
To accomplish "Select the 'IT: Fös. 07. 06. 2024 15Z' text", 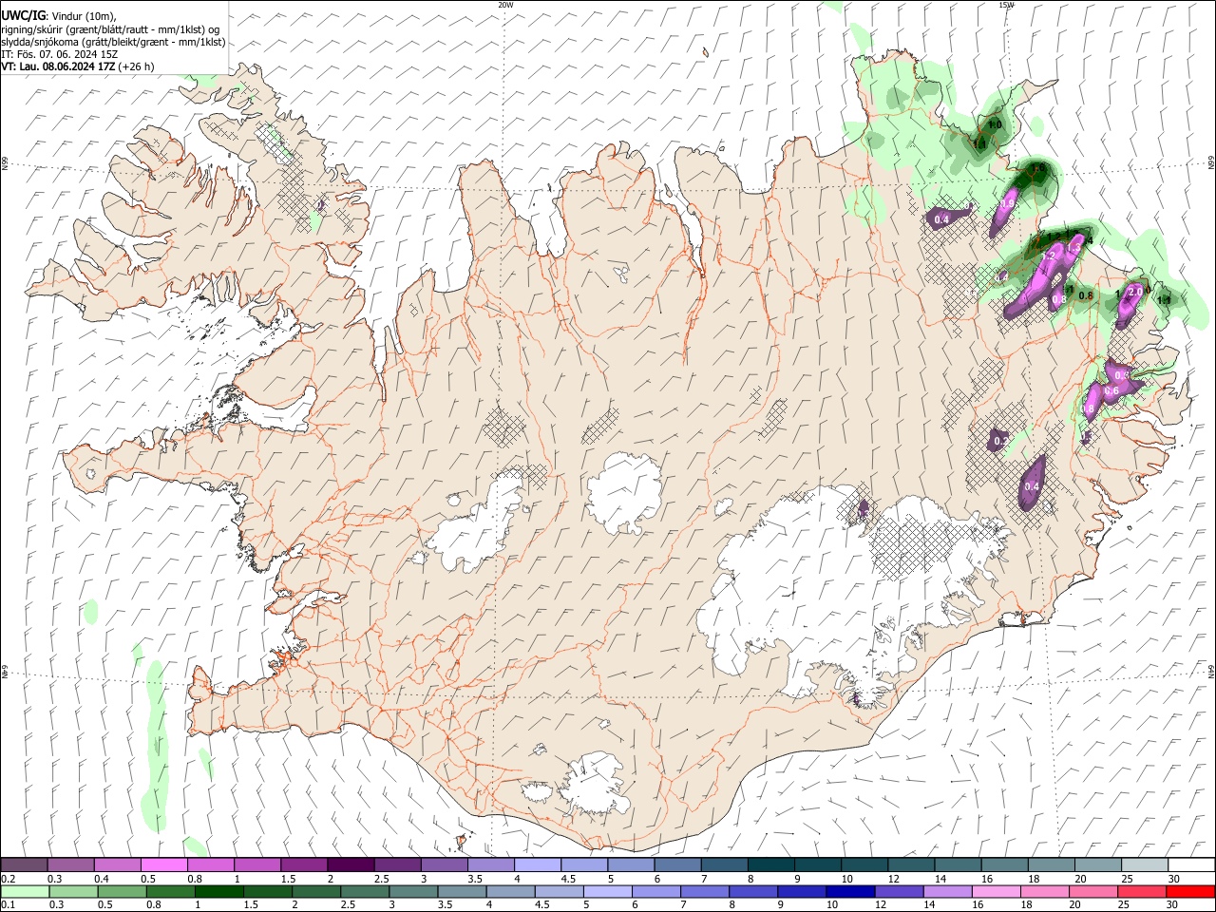I will click(x=59, y=54).
